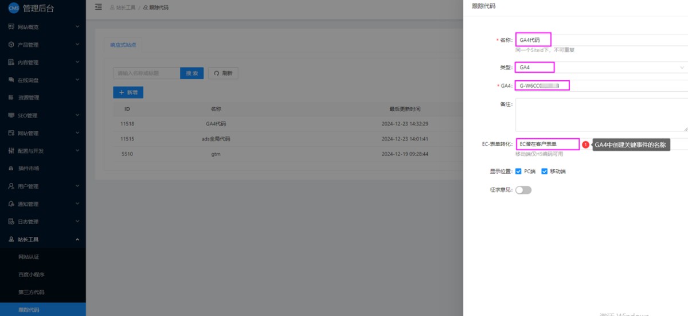Viewport: 688px width, 316px height.
Task: Click the red number 1 marker badge
Action: point(585,145)
